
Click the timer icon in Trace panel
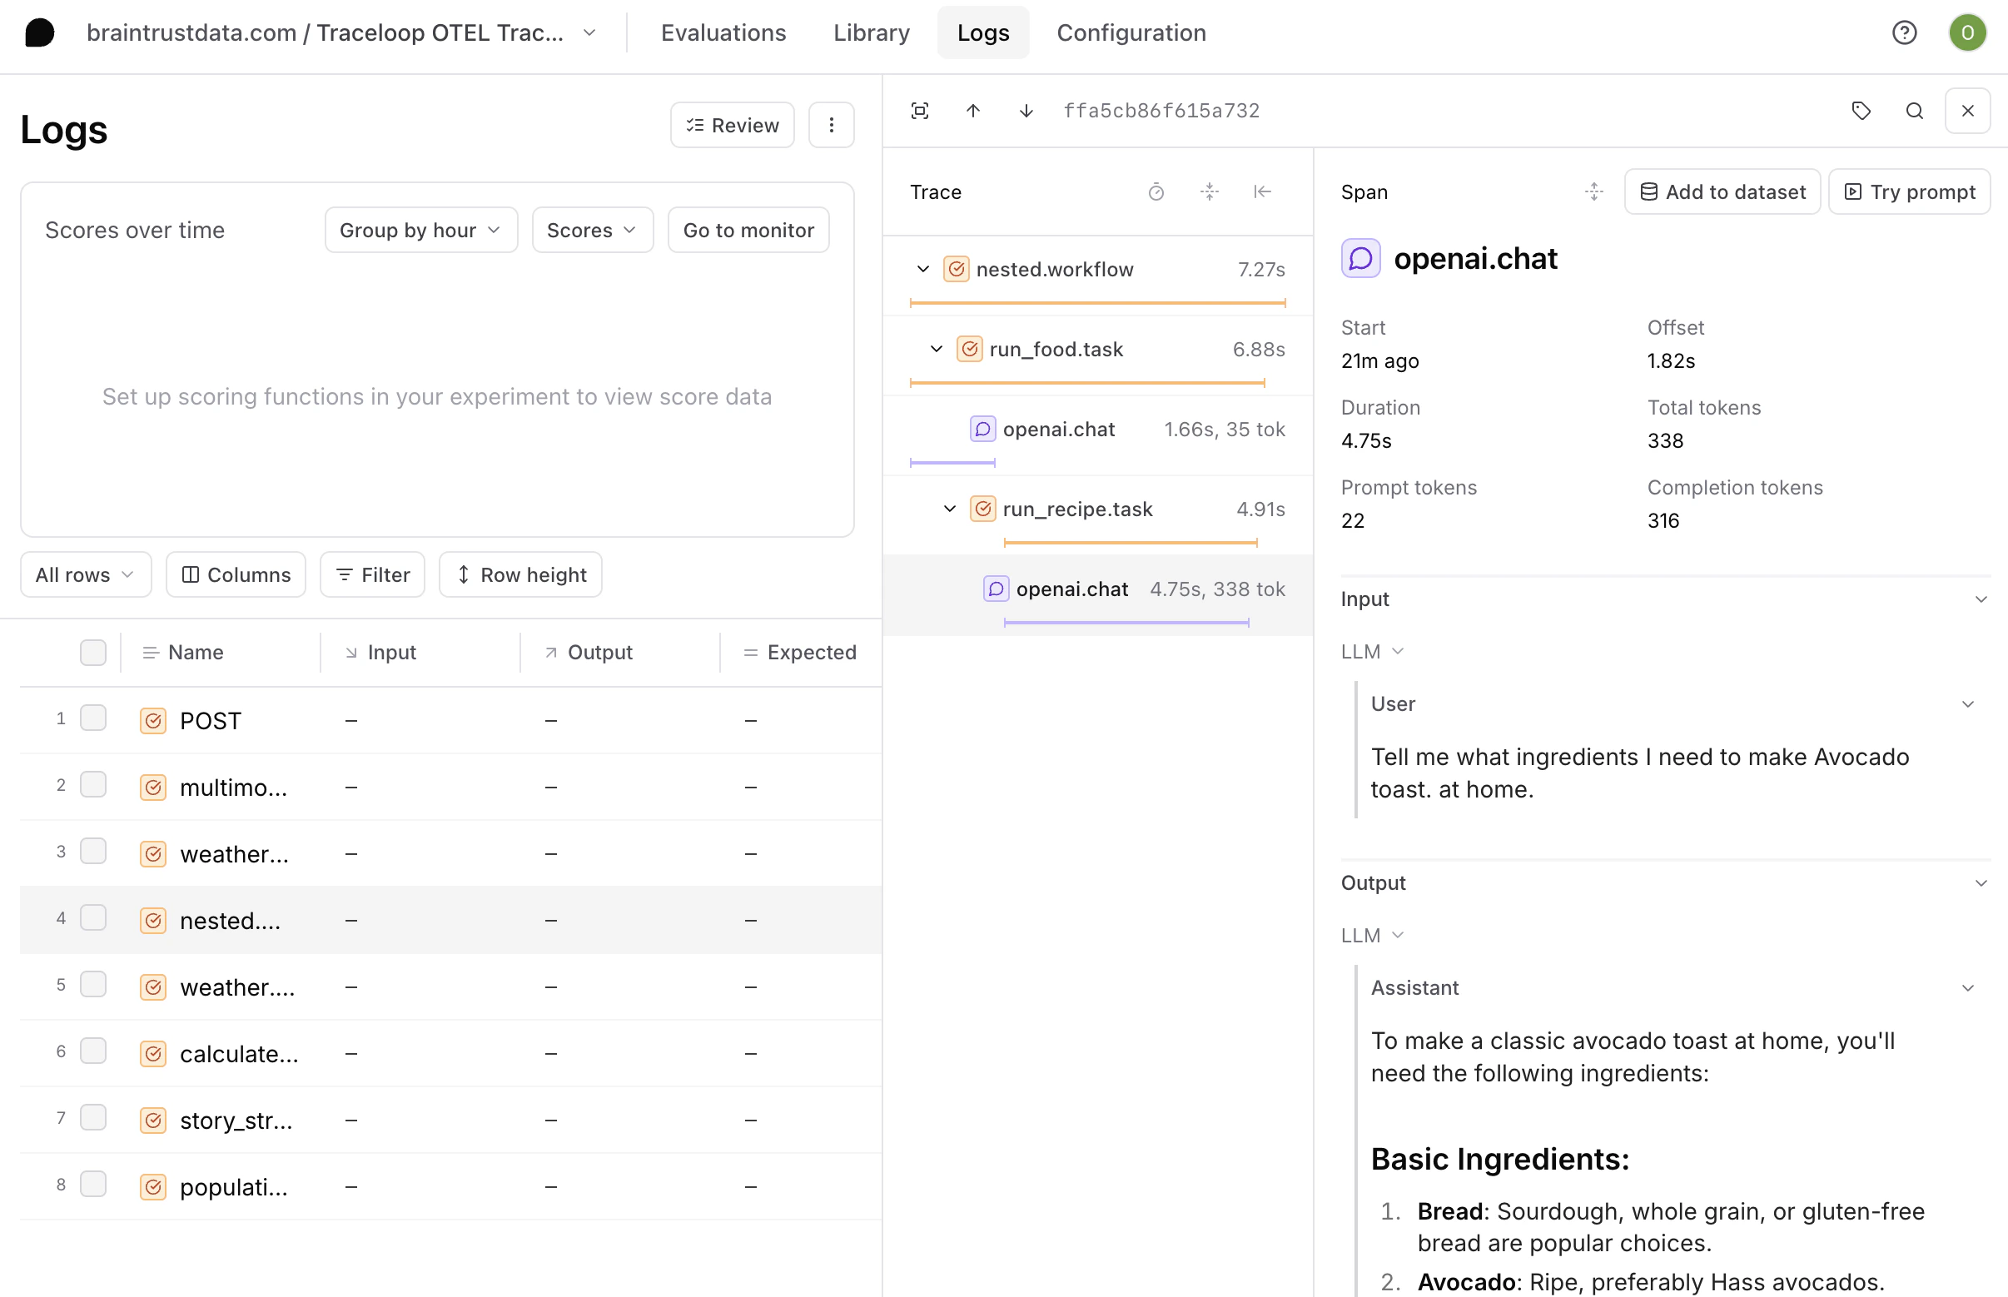(x=1156, y=192)
